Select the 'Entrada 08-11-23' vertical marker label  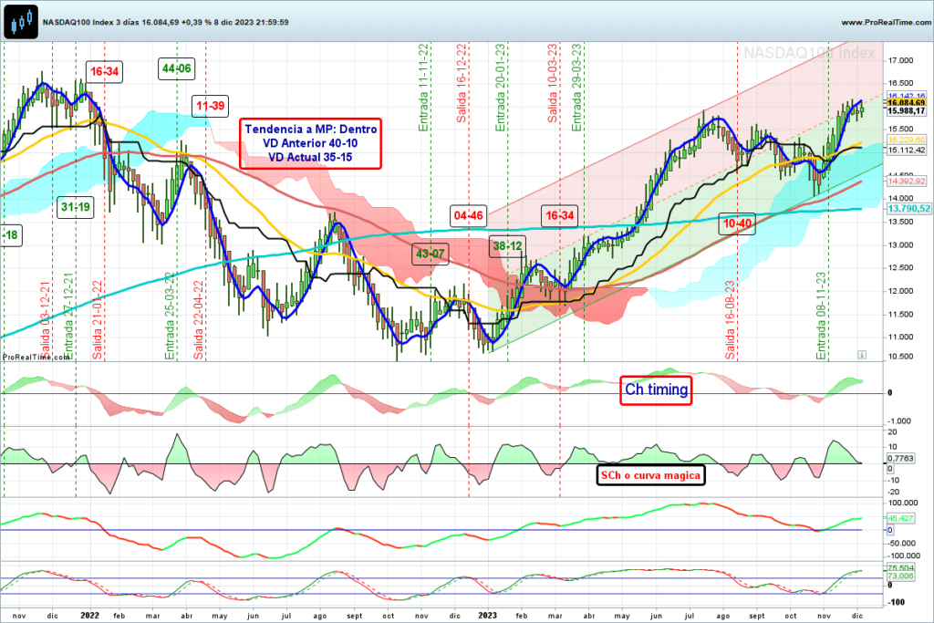[x=822, y=317]
